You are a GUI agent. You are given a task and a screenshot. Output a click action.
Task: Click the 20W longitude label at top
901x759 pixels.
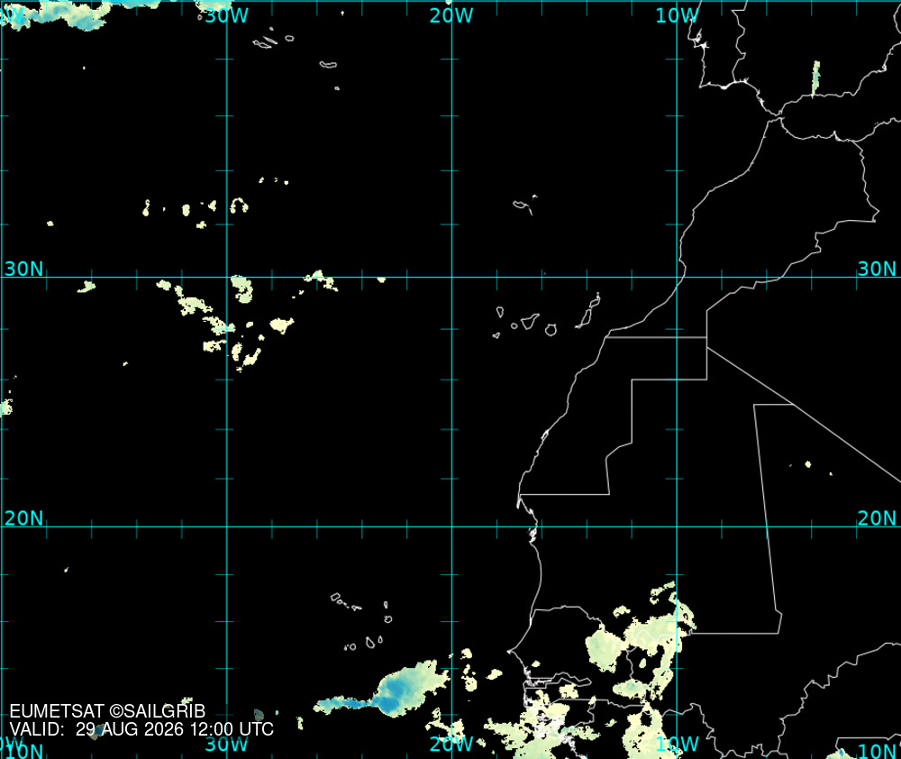[x=451, y=15]
